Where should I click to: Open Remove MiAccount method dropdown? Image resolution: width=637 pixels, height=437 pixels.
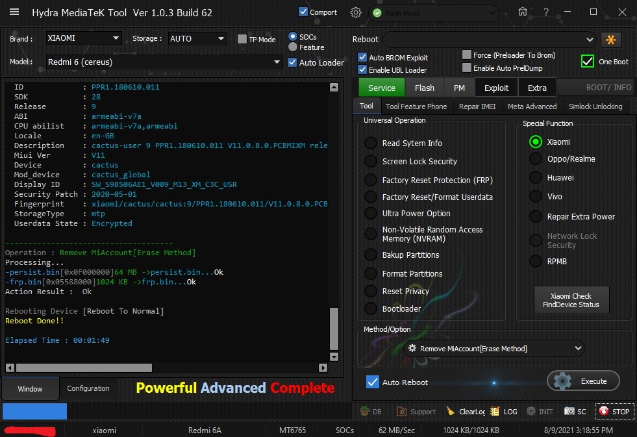tap(494, 349)
